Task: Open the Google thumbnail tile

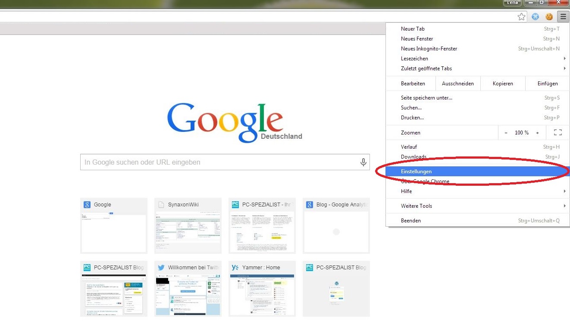Action: pos(114,226)
